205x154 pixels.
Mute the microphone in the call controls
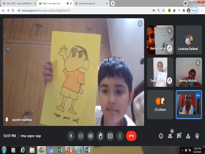[x=71, y=136]
